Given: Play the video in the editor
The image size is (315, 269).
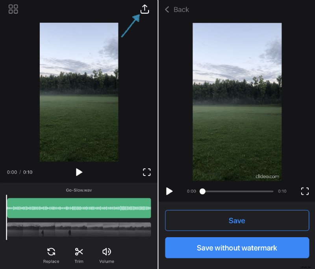Looking at the screenshot, I should coord(79,172).
